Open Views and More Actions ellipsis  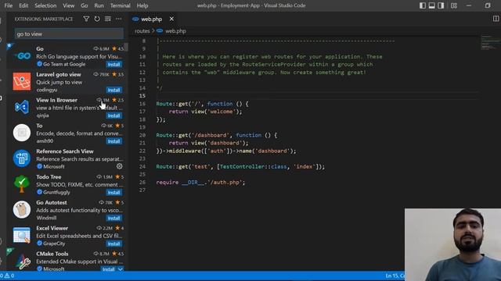click(x=118, y=19)
